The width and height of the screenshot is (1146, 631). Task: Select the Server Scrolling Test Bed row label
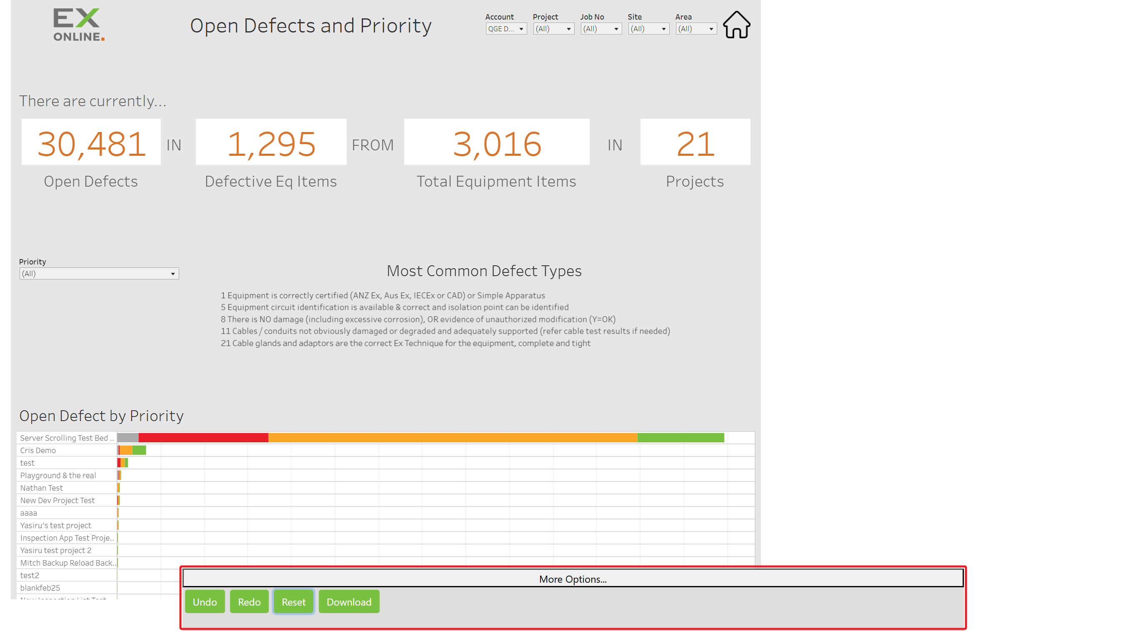tap(67, 438)
